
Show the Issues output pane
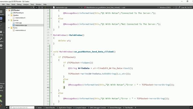39,107
